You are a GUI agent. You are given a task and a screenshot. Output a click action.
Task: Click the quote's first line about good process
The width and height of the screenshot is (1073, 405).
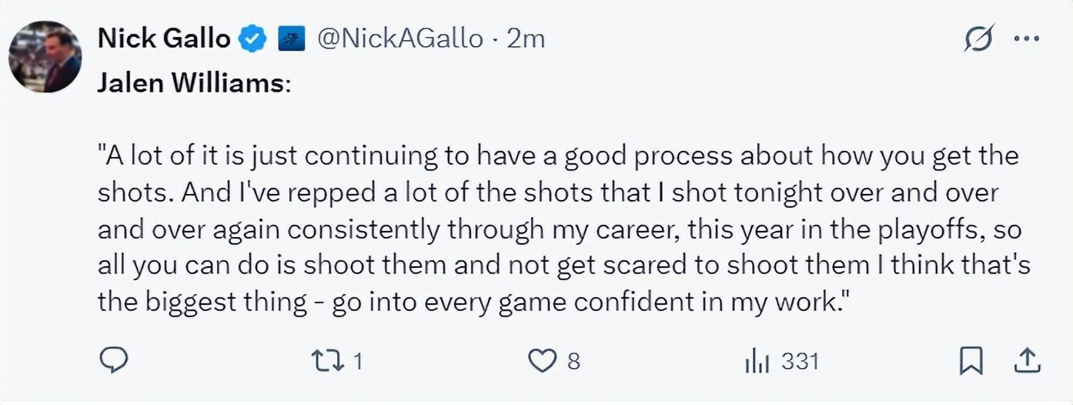click(x=558, y=156)
